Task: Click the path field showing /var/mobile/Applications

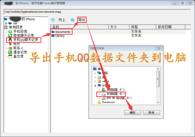Action: point(97,12)
